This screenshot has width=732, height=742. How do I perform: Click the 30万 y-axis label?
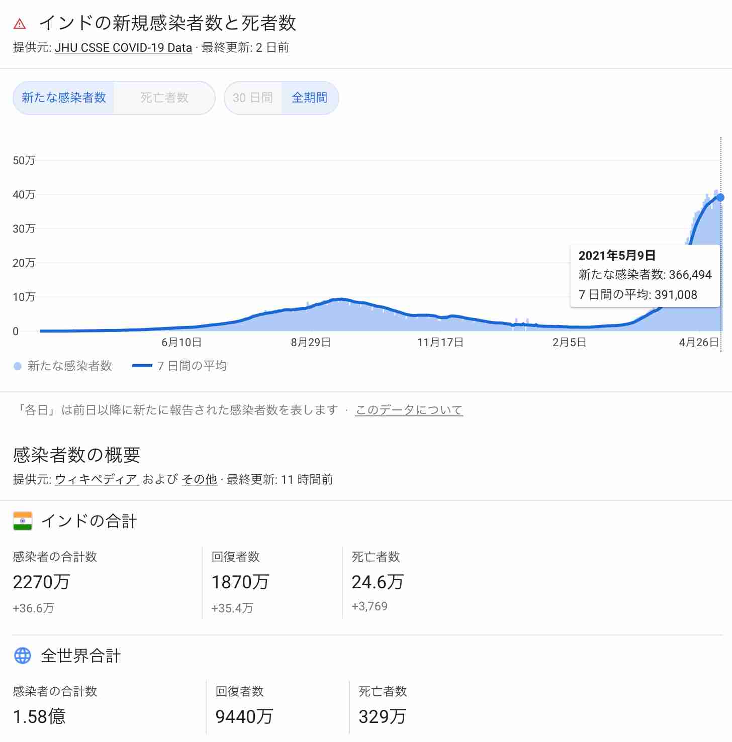coord(24,229)
